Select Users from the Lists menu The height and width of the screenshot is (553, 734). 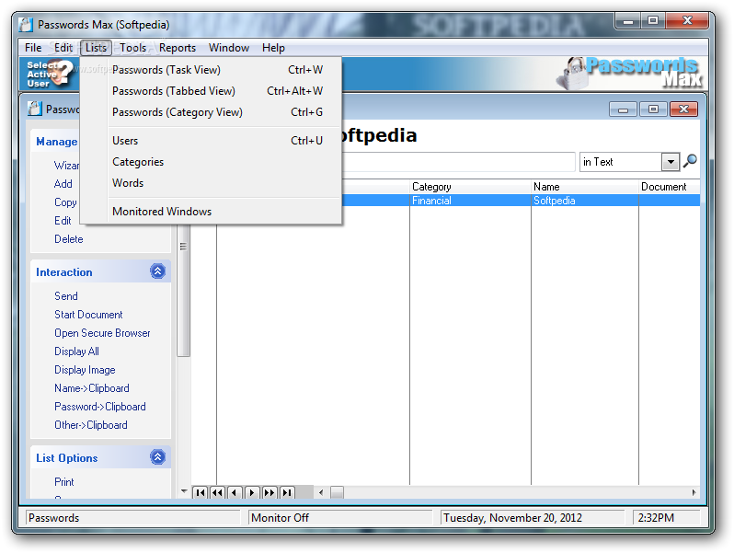tap(212, 141)
